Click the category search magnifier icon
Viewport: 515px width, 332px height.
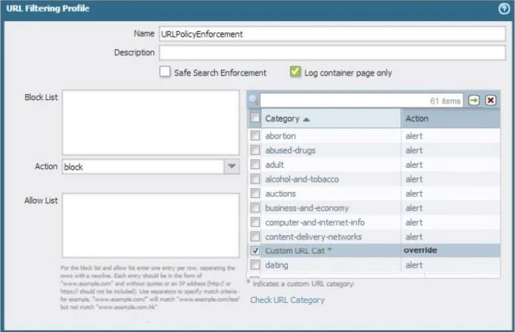(x=254, y=100)
